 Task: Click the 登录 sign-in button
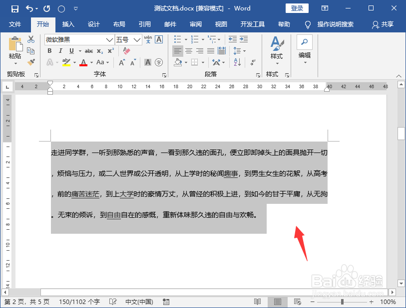pyautogui.click(x=297, y=8)
